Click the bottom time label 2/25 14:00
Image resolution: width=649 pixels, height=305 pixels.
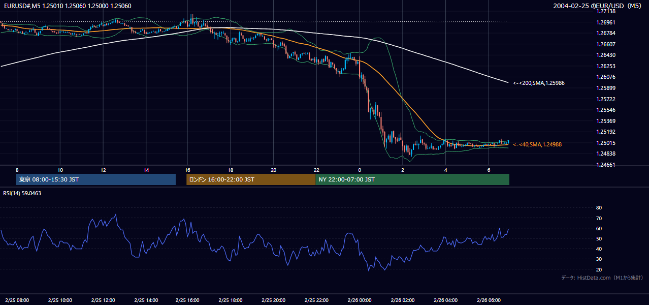click(x=146, y=300)
